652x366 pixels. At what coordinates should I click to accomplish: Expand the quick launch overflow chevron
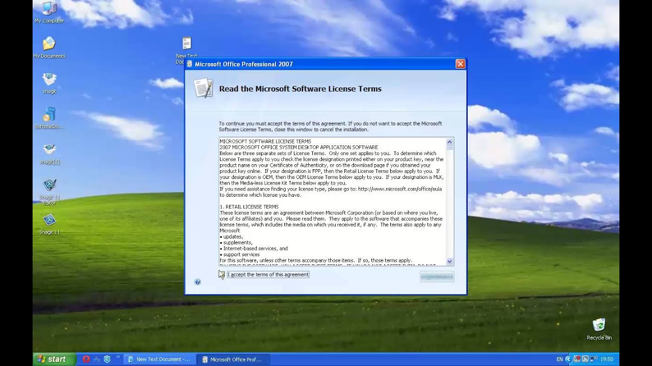[118, 357]
